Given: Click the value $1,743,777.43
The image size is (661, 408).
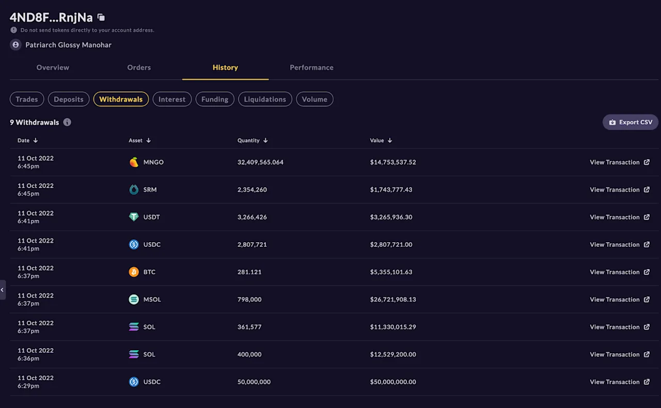Looking at the screenshot, I should [391, 190].
